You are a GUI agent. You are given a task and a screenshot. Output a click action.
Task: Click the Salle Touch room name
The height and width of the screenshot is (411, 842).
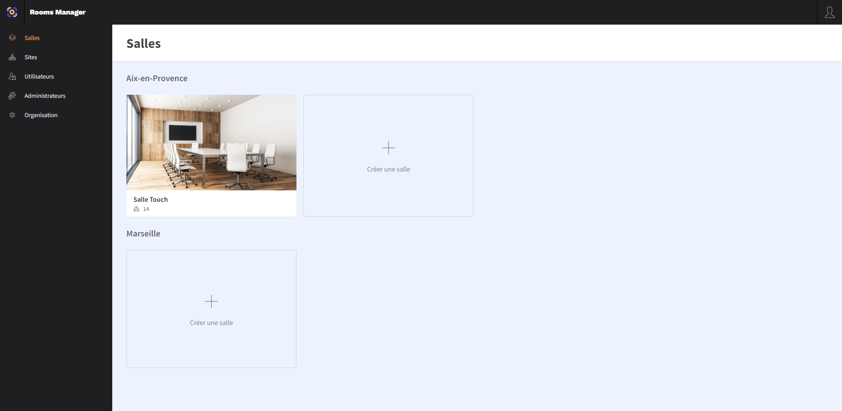click(150, 200)
